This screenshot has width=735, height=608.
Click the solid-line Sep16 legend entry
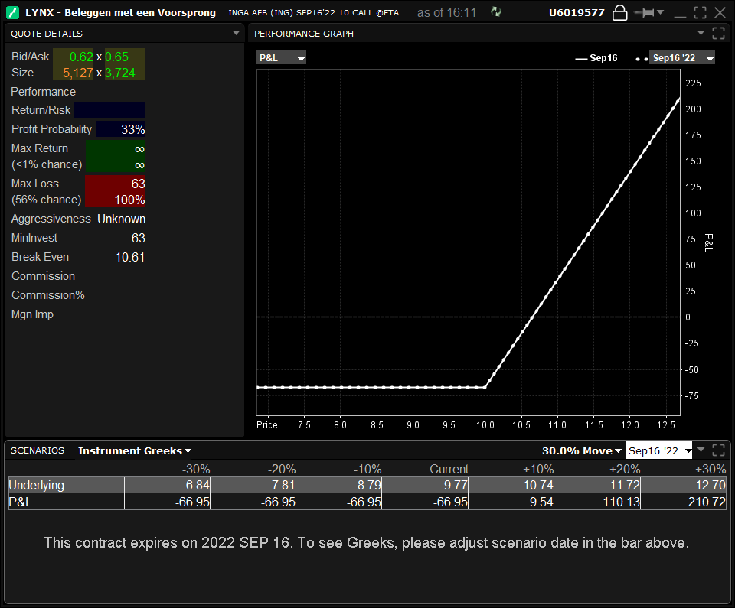[x=596, y=58]
